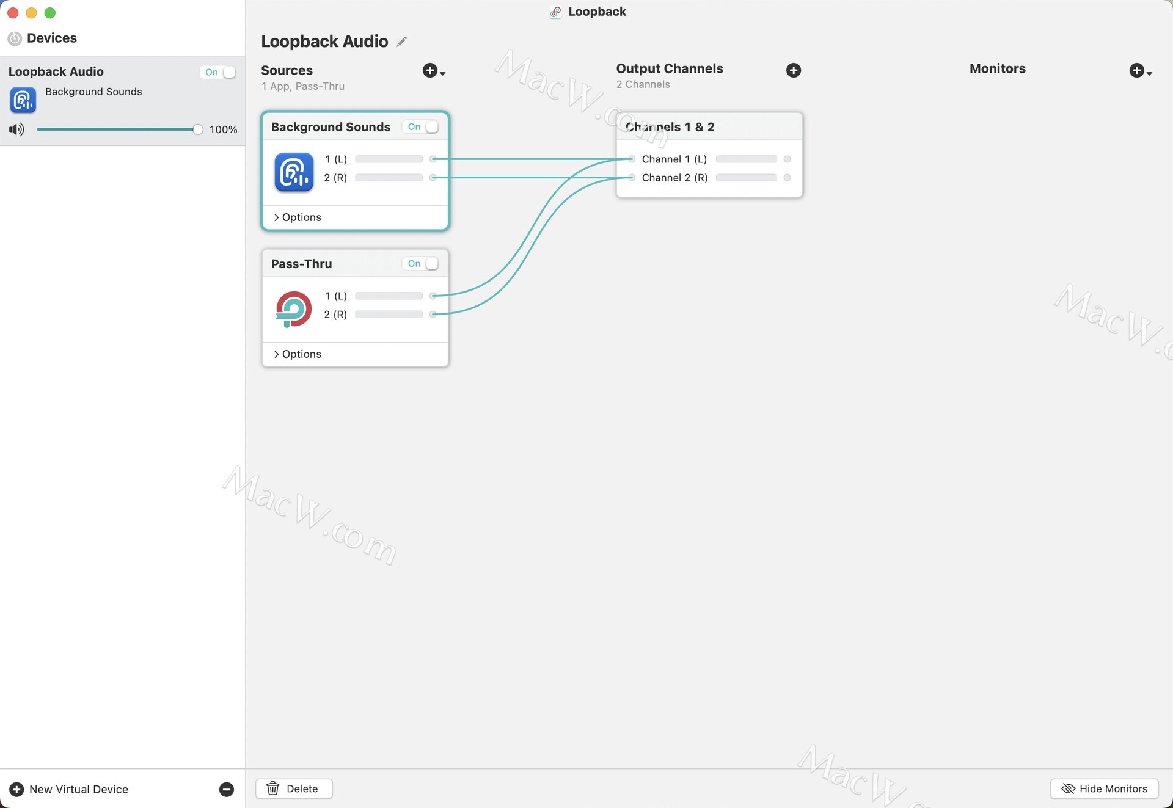Click Background Sounds 1 (L) level meter
The width and height of the screenshot is (1173, 808).
pyautogui.click(x=389, y=159)
